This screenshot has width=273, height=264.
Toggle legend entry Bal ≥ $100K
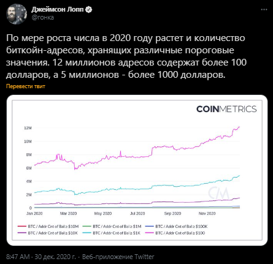pyautogui.click(x=176, y=227)
